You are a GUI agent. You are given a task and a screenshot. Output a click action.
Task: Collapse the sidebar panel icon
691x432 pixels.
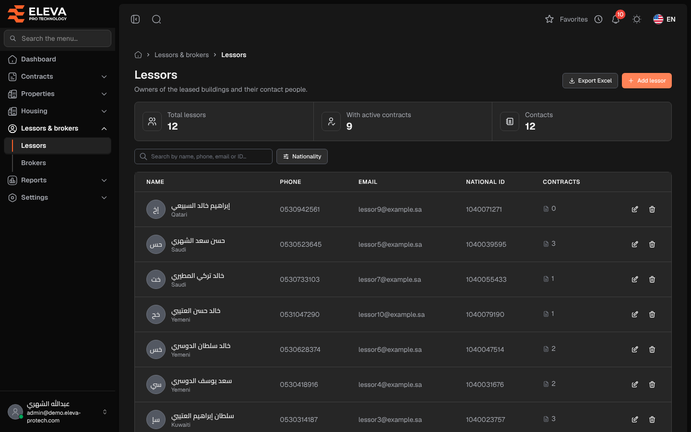click(135, 19)
